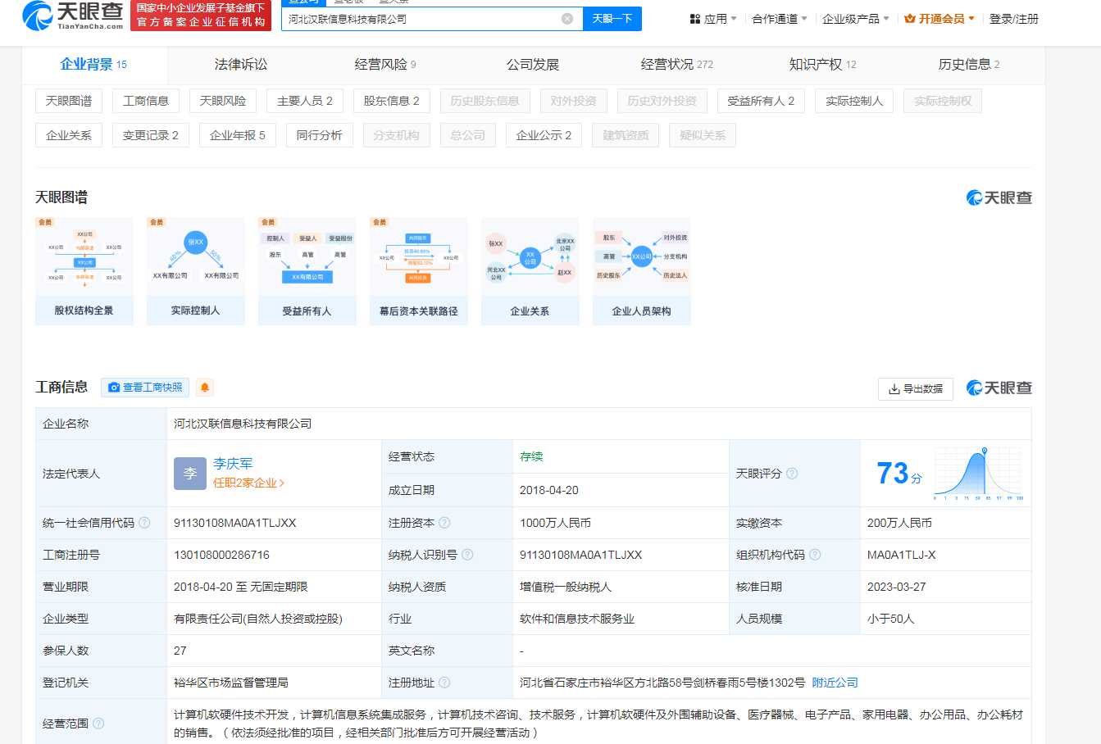Click the 导出数据 button
The width and height of the screenshot is (1101, 744).
[916, 388]
